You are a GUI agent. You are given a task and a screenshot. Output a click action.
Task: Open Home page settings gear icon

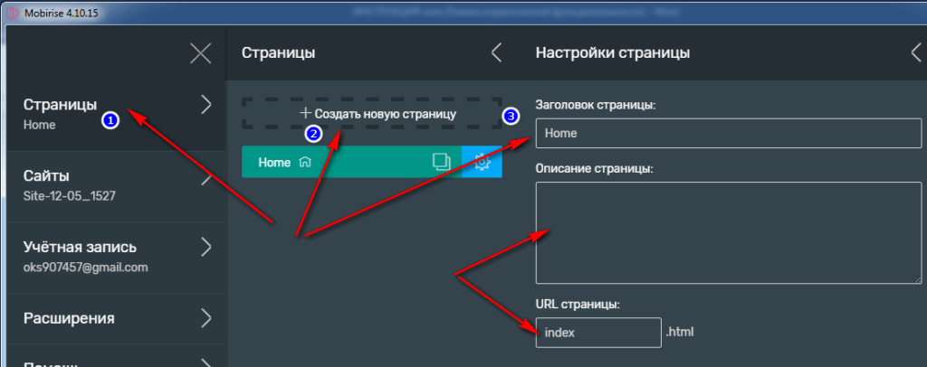pos(482,163)
